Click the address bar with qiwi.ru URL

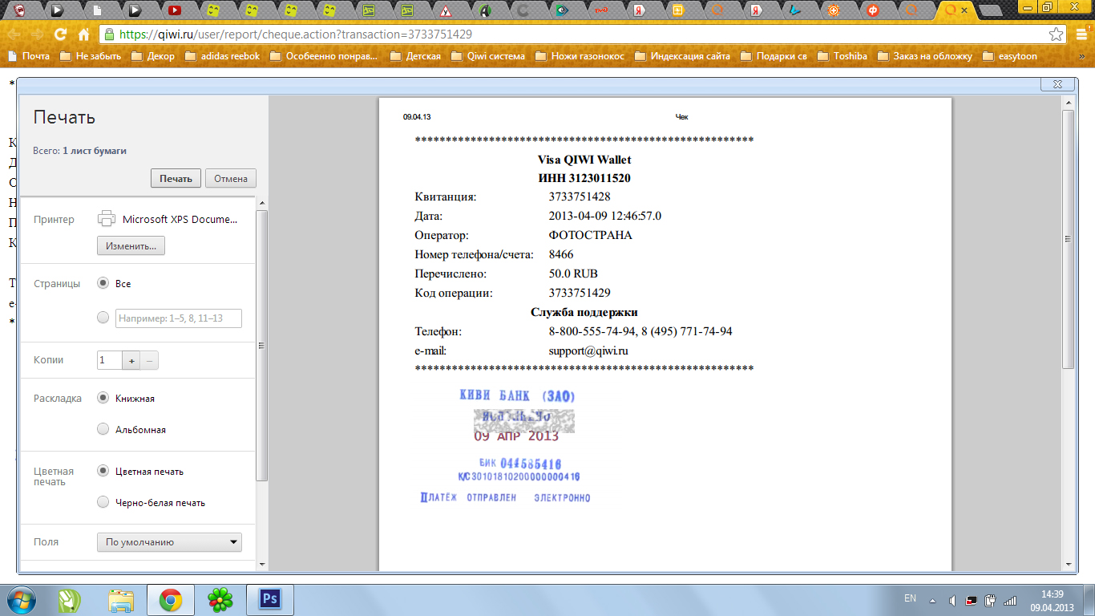pos(579,34)
